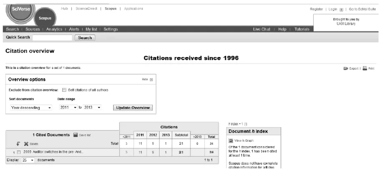Click the Quick Search button
This screenshot has height=170, width=380.
85,38
